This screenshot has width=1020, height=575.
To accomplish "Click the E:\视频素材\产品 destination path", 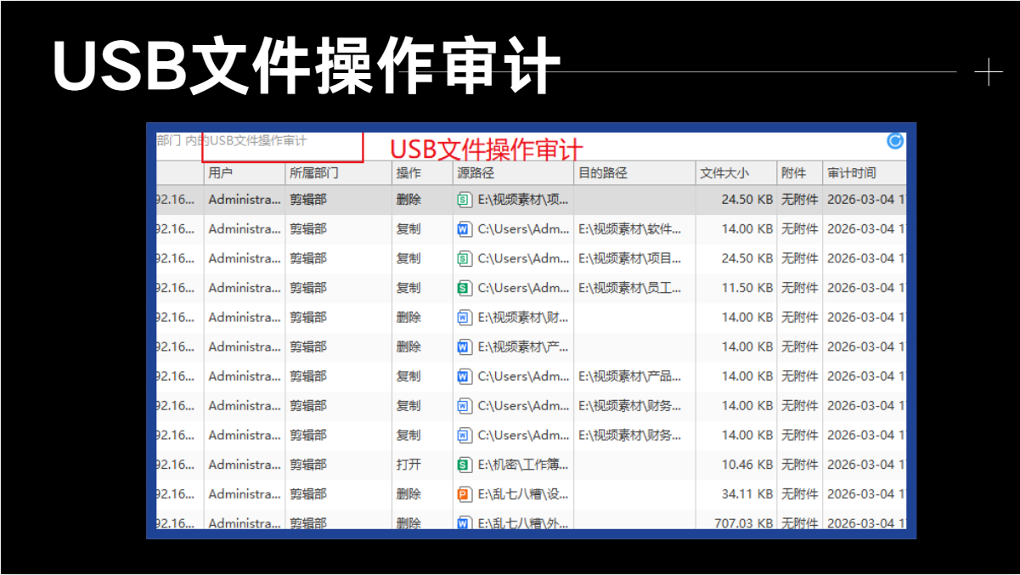I will point(630,376).
